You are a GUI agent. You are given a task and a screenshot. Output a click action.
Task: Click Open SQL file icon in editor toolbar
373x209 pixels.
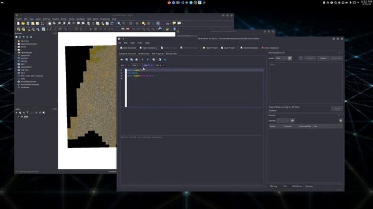point(126,59)
